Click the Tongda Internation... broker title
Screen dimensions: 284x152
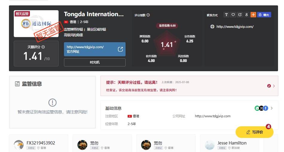point(94,14)
